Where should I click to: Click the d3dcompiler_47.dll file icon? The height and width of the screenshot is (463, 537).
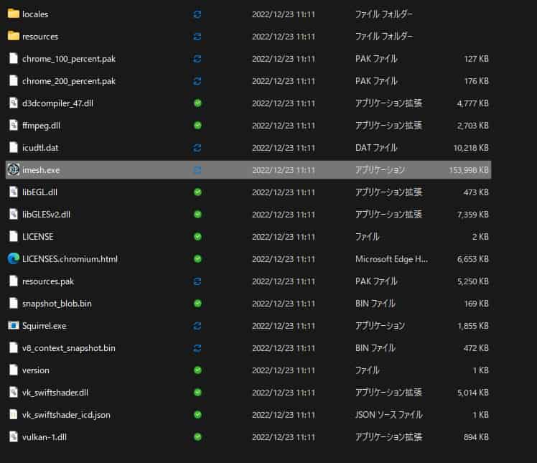pyautogui.click(x=13, y=103)
